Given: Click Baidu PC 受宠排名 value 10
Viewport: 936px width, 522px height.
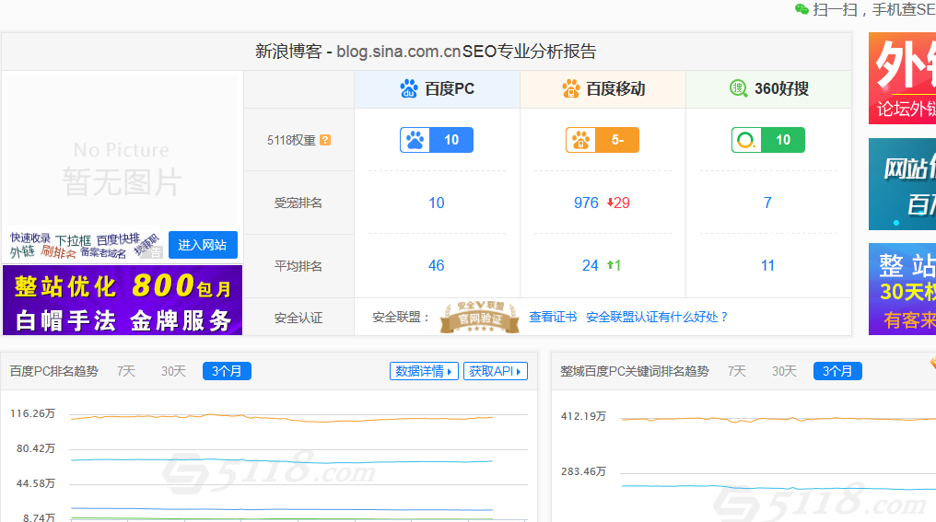Looking at the screenshot, I should (x=437, y=203).
